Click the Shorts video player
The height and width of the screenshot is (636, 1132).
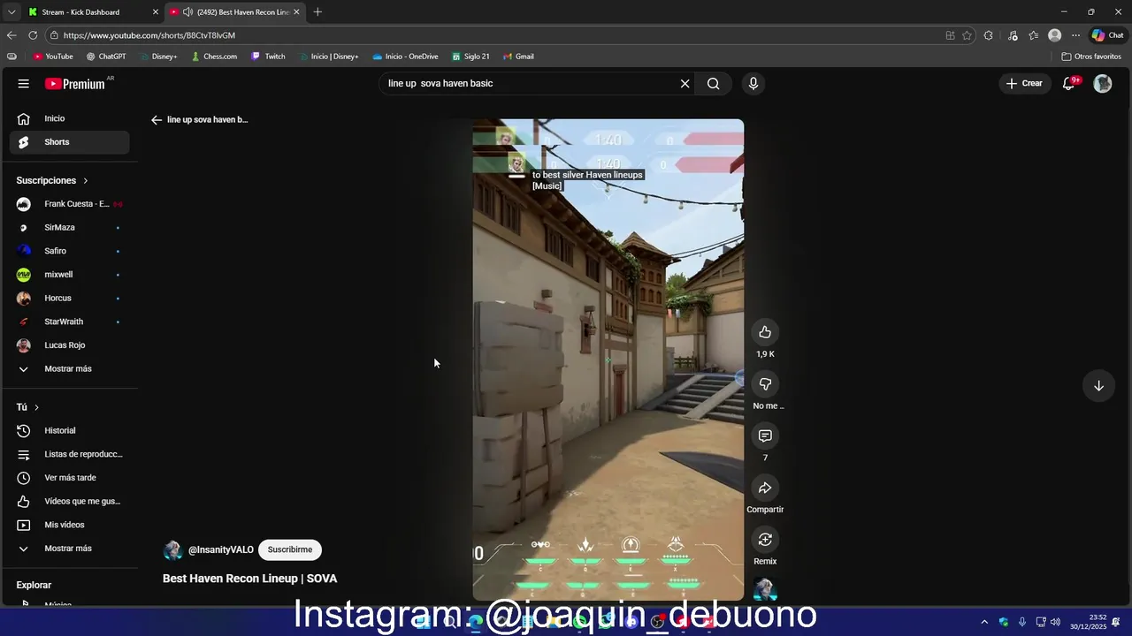pos(608,360)
